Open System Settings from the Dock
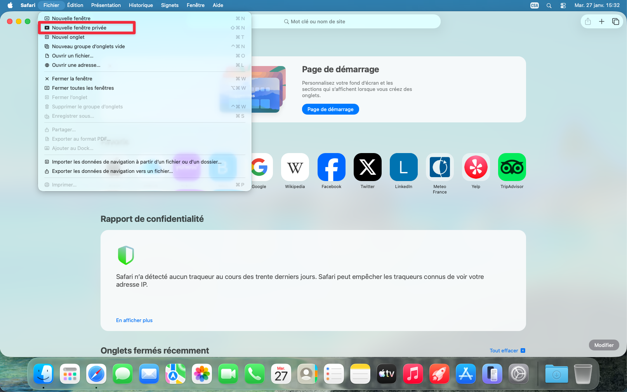The image size is (627, 392). coord(519,374)
